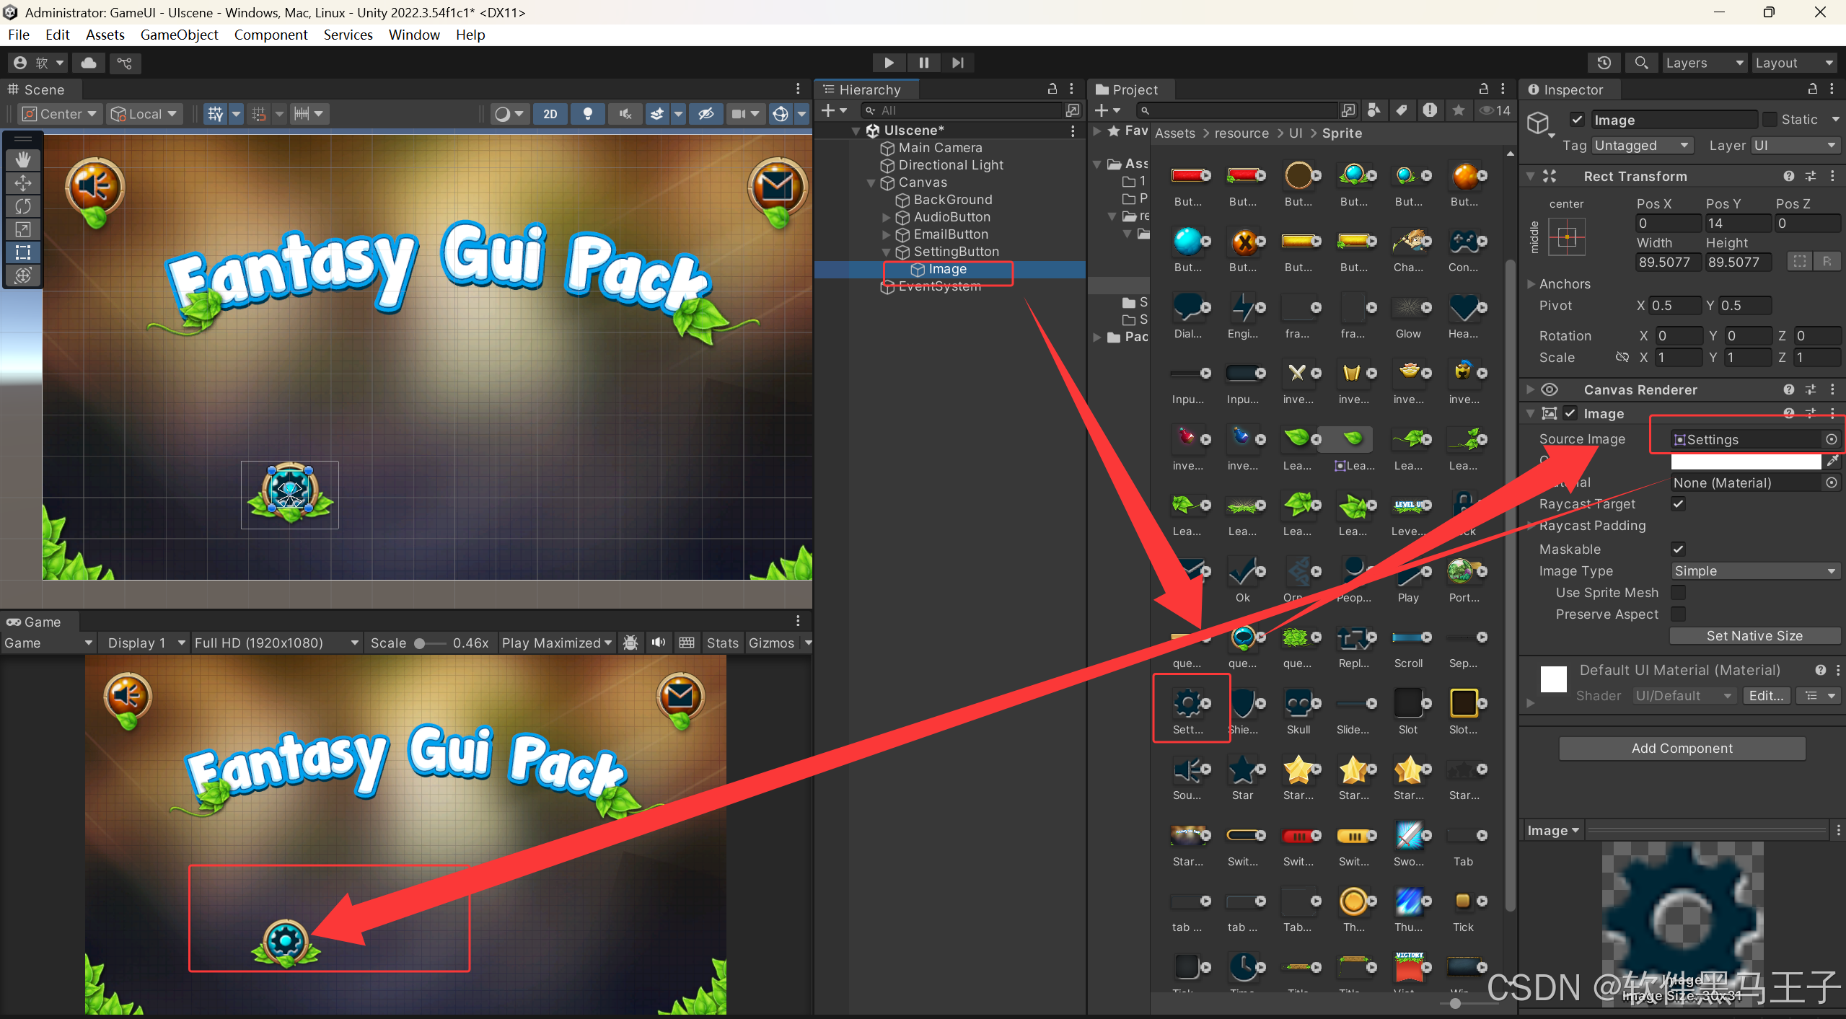Toggle scene lighting bulb icon
Screen dimensions: 1846x1019
pyautogui.click(x=588, y=114)
